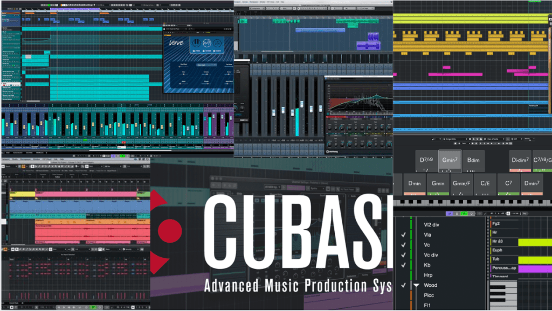Image resolution: width=552 pixels, height=311 pixels.
Task: Open the Help menu in the lower-left window
Action: click(x=61, y=159)
